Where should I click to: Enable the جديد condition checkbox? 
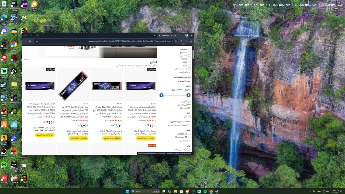[x=189, y=117]
